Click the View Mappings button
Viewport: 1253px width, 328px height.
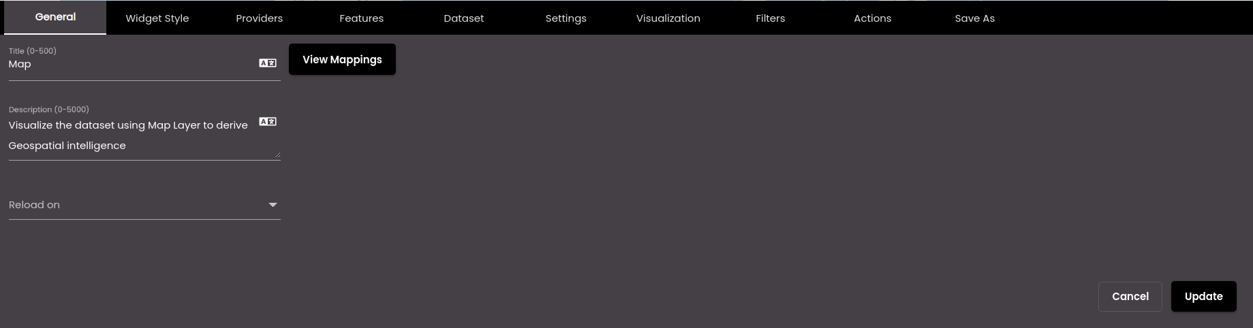point(342,60)
